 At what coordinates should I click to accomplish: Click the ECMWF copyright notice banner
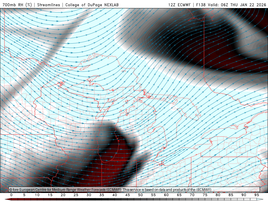pyautogui.click(x=134, y=190)
